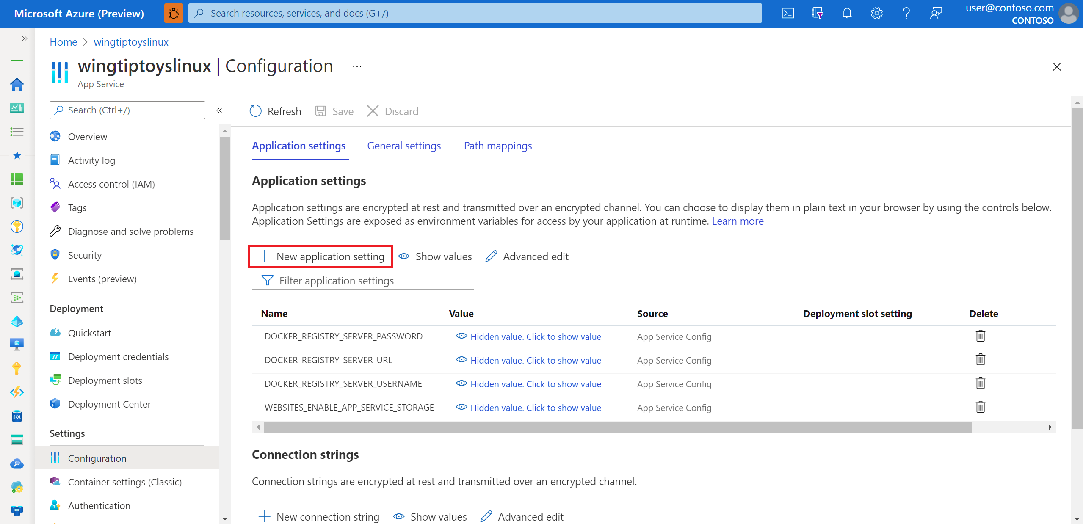Switch to the Path mappings tab
The width and height of the screenshot is (1083, 524).
497,146
